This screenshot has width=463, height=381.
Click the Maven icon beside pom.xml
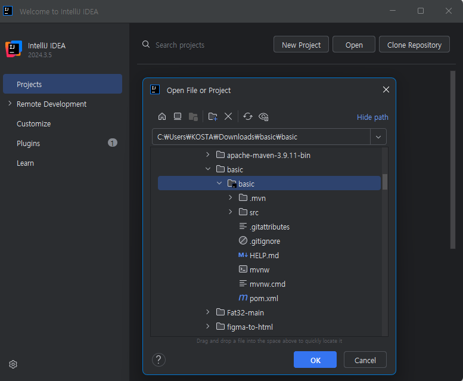click(243, 298)
